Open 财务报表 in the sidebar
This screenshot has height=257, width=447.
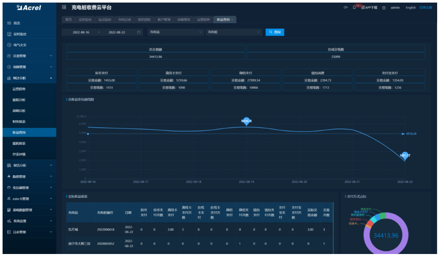[19, 122]
